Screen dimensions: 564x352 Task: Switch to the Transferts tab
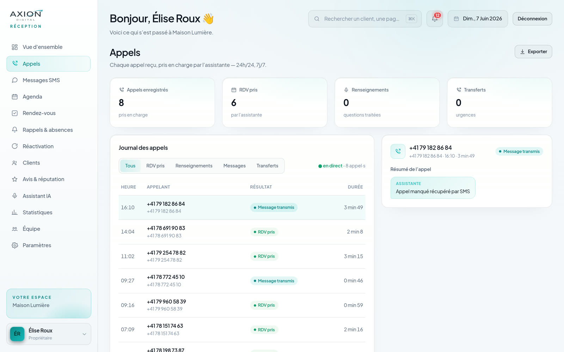click(267, 166)
